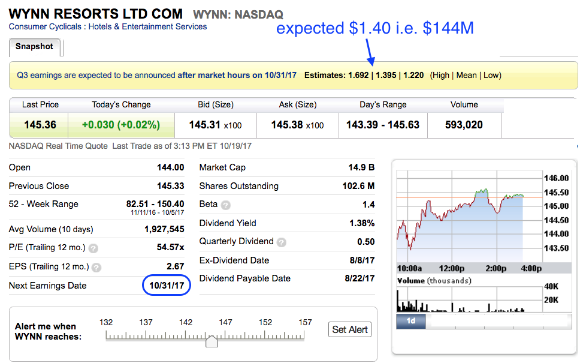Open the Snapshot tab
Viewport: 583px width, 363px height.
point(34,47)
